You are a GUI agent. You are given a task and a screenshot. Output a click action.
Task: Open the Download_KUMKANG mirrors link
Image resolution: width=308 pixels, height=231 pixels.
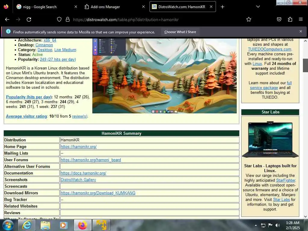pos(98,193)
